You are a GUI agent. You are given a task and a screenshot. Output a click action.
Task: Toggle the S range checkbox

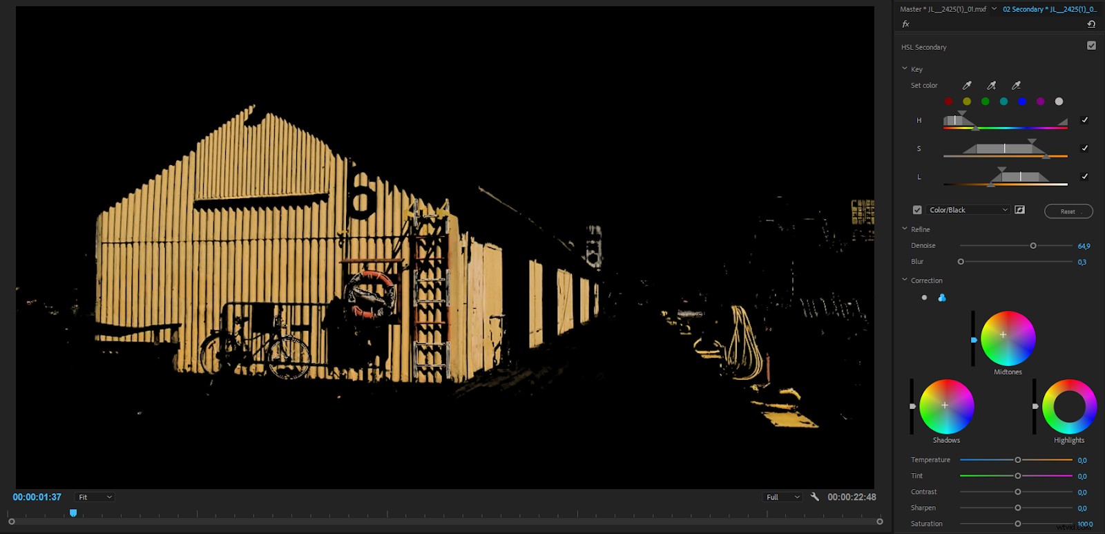(1084, 149)
